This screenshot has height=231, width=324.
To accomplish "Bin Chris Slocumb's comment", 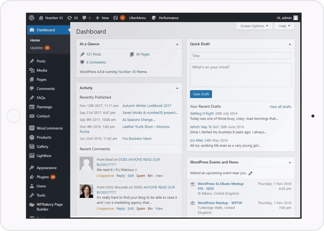I will pyautogui.click(x=150, y=208).
